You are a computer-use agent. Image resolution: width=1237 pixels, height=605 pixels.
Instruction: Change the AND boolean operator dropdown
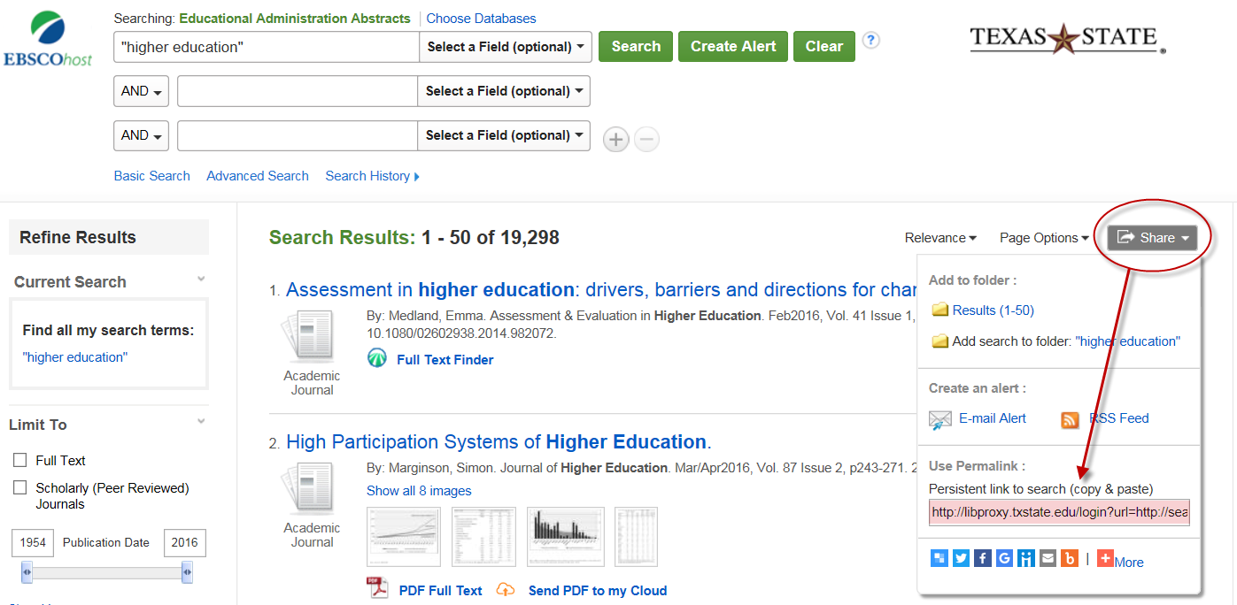click(x=140, y=90)
